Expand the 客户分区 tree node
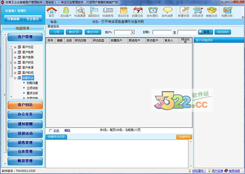Screen dimensions: 245x174 (x=15, y=47)
